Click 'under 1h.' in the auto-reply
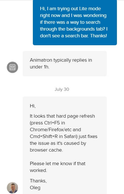 pyautogui.click(x=40, y=67)
